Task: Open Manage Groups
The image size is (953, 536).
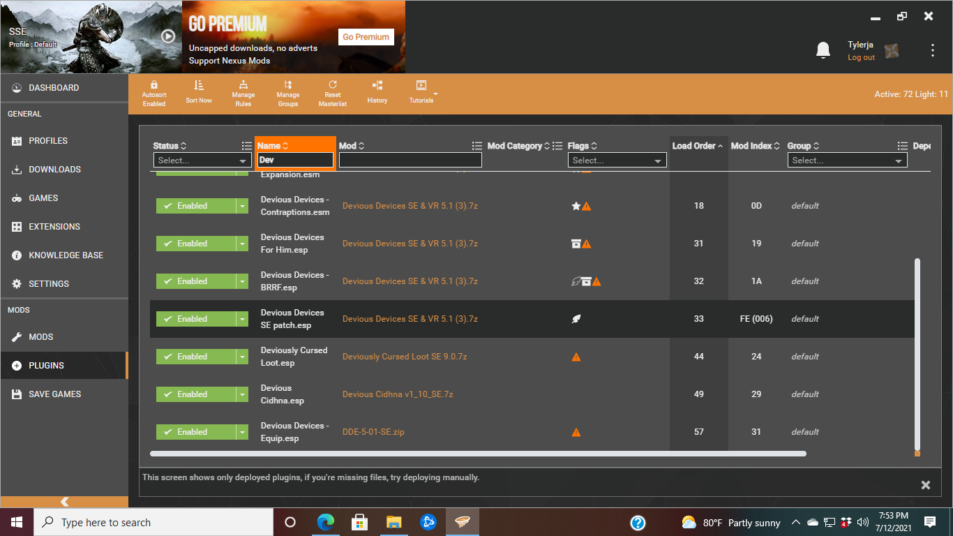Action: [288, 94]
